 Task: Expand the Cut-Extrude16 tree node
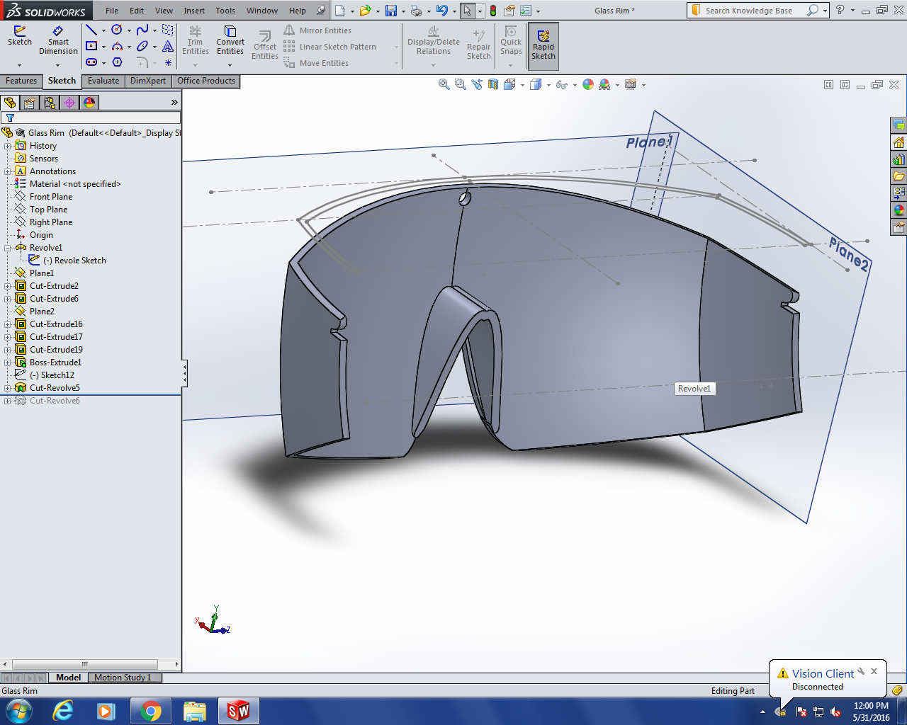point(8,324)
